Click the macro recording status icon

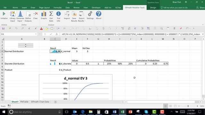tap(9, 106)
